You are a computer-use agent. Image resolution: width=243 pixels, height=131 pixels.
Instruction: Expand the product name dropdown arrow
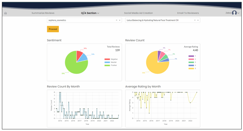click(x=198, y=20)
